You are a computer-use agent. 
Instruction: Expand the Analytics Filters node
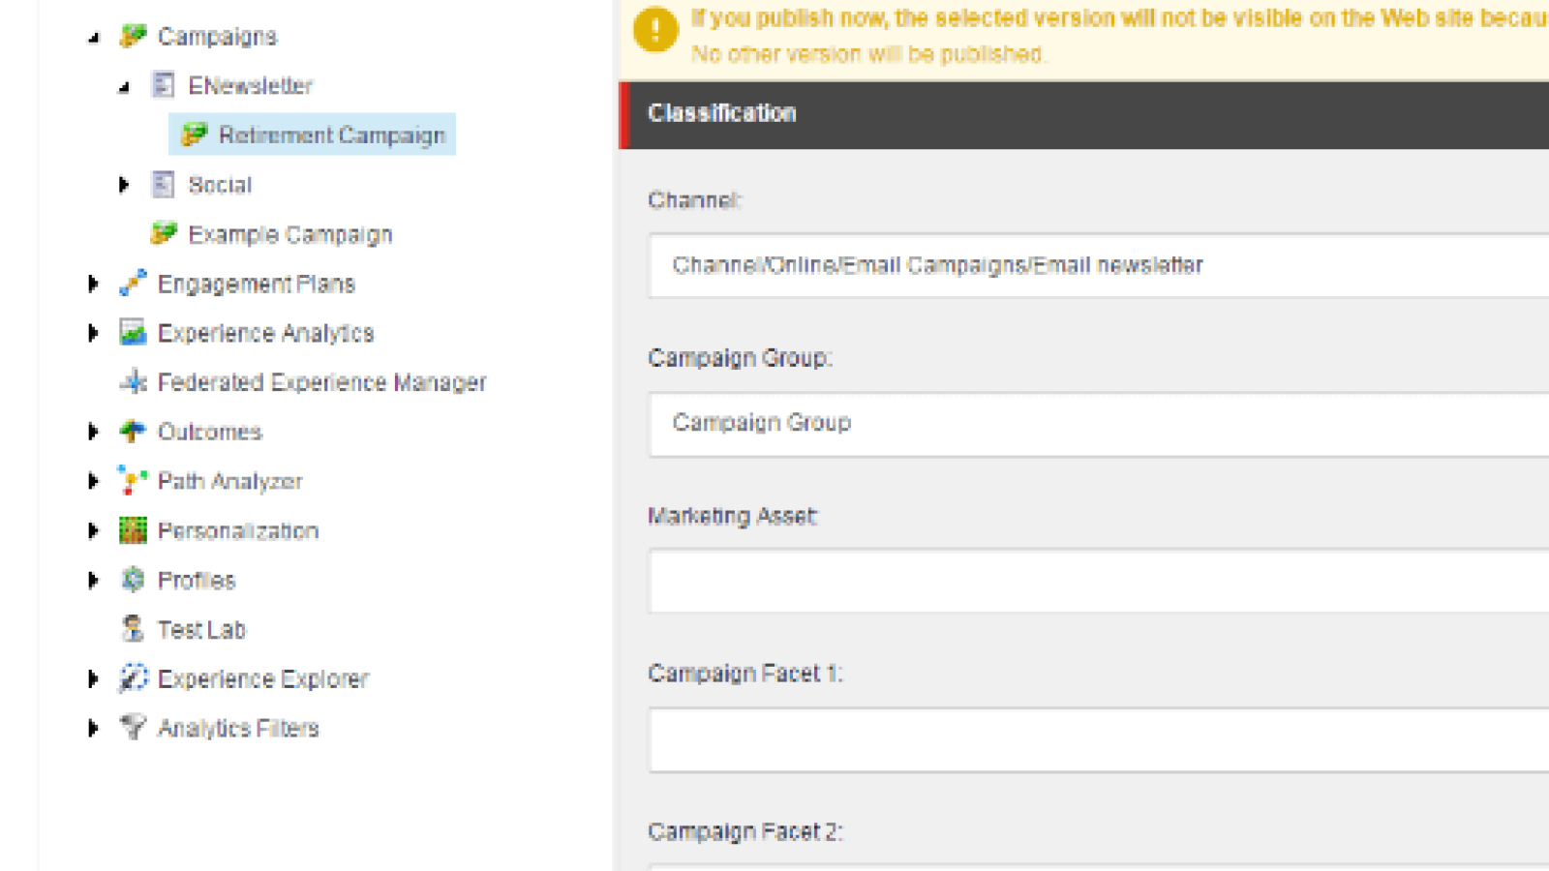click(92, 728)
